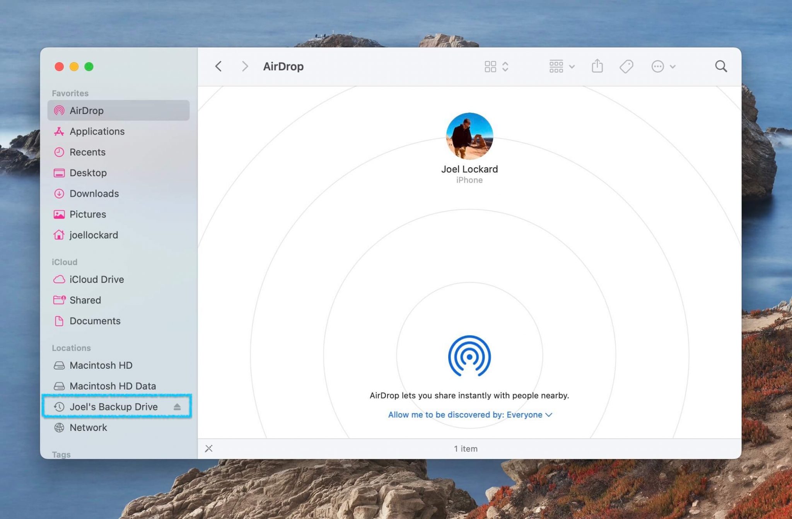This screenshot has width=792, height=519.
Task: Click the Edit Tags icon
Action: click(626, 66)
